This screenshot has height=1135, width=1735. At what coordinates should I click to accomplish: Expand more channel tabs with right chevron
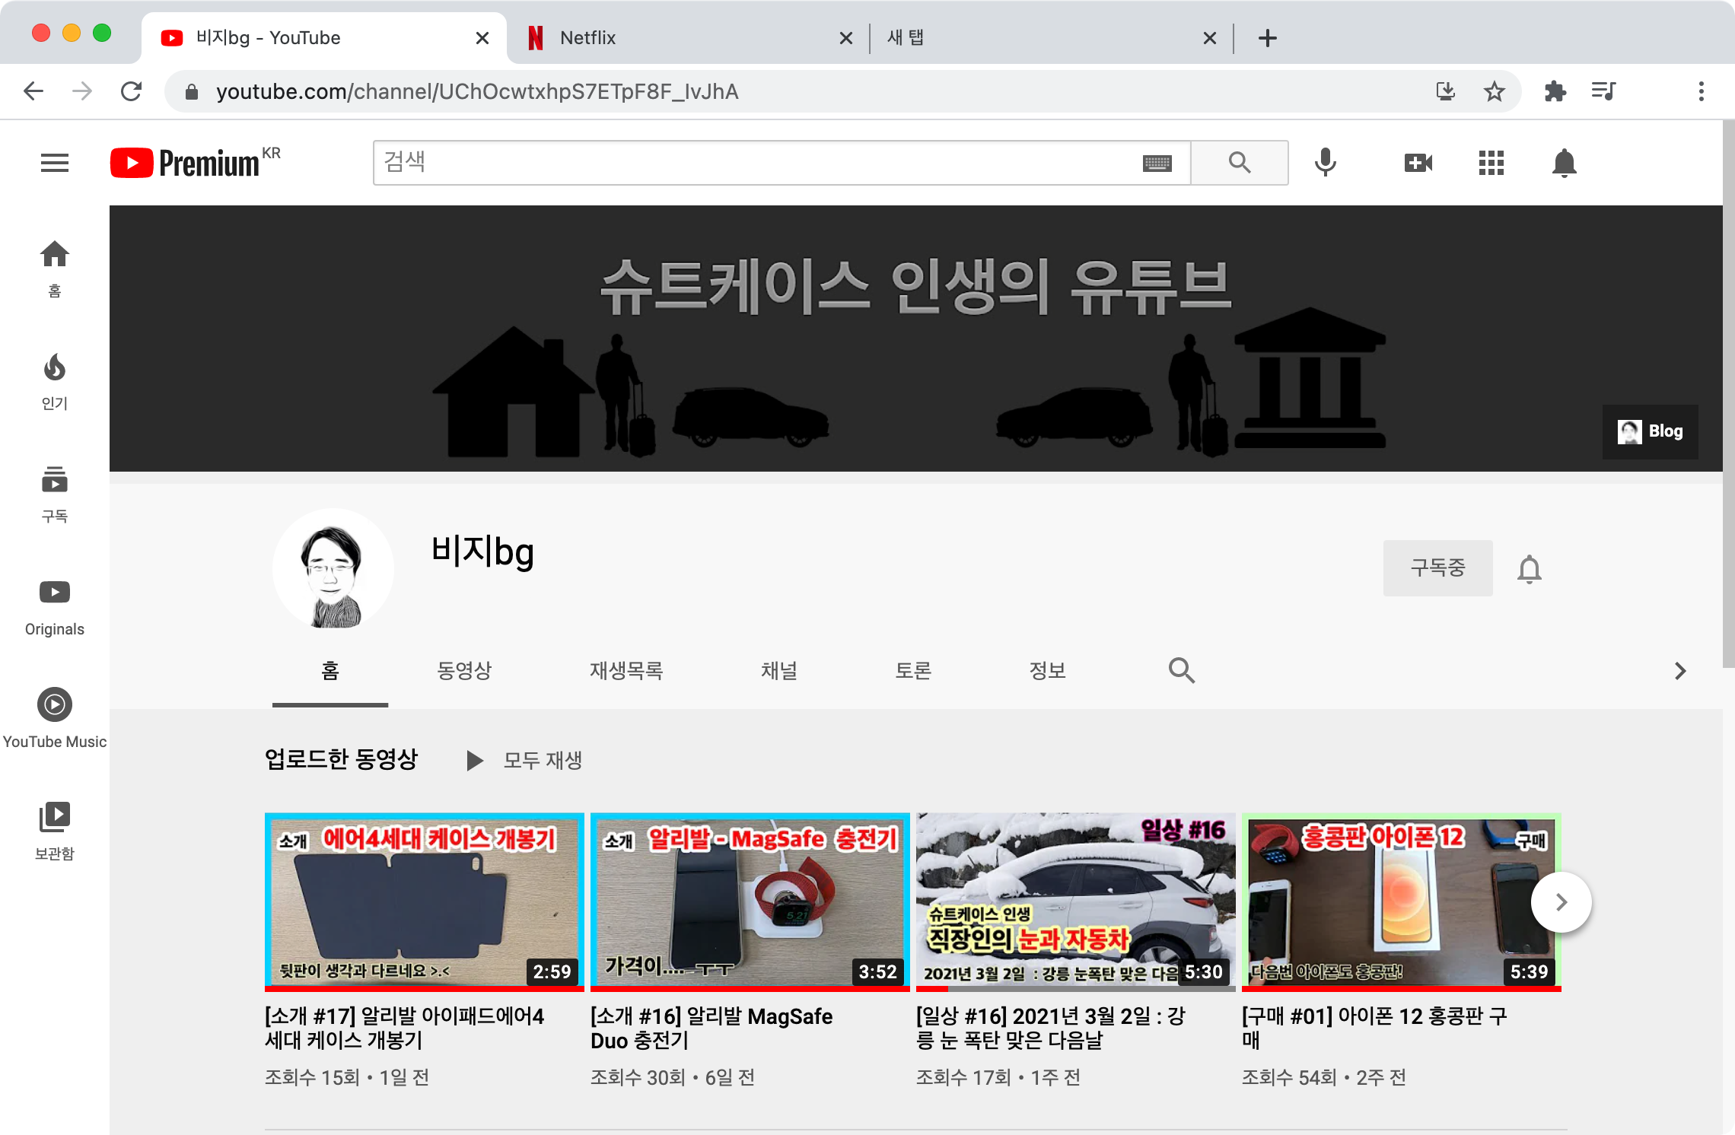[1680, 670]
